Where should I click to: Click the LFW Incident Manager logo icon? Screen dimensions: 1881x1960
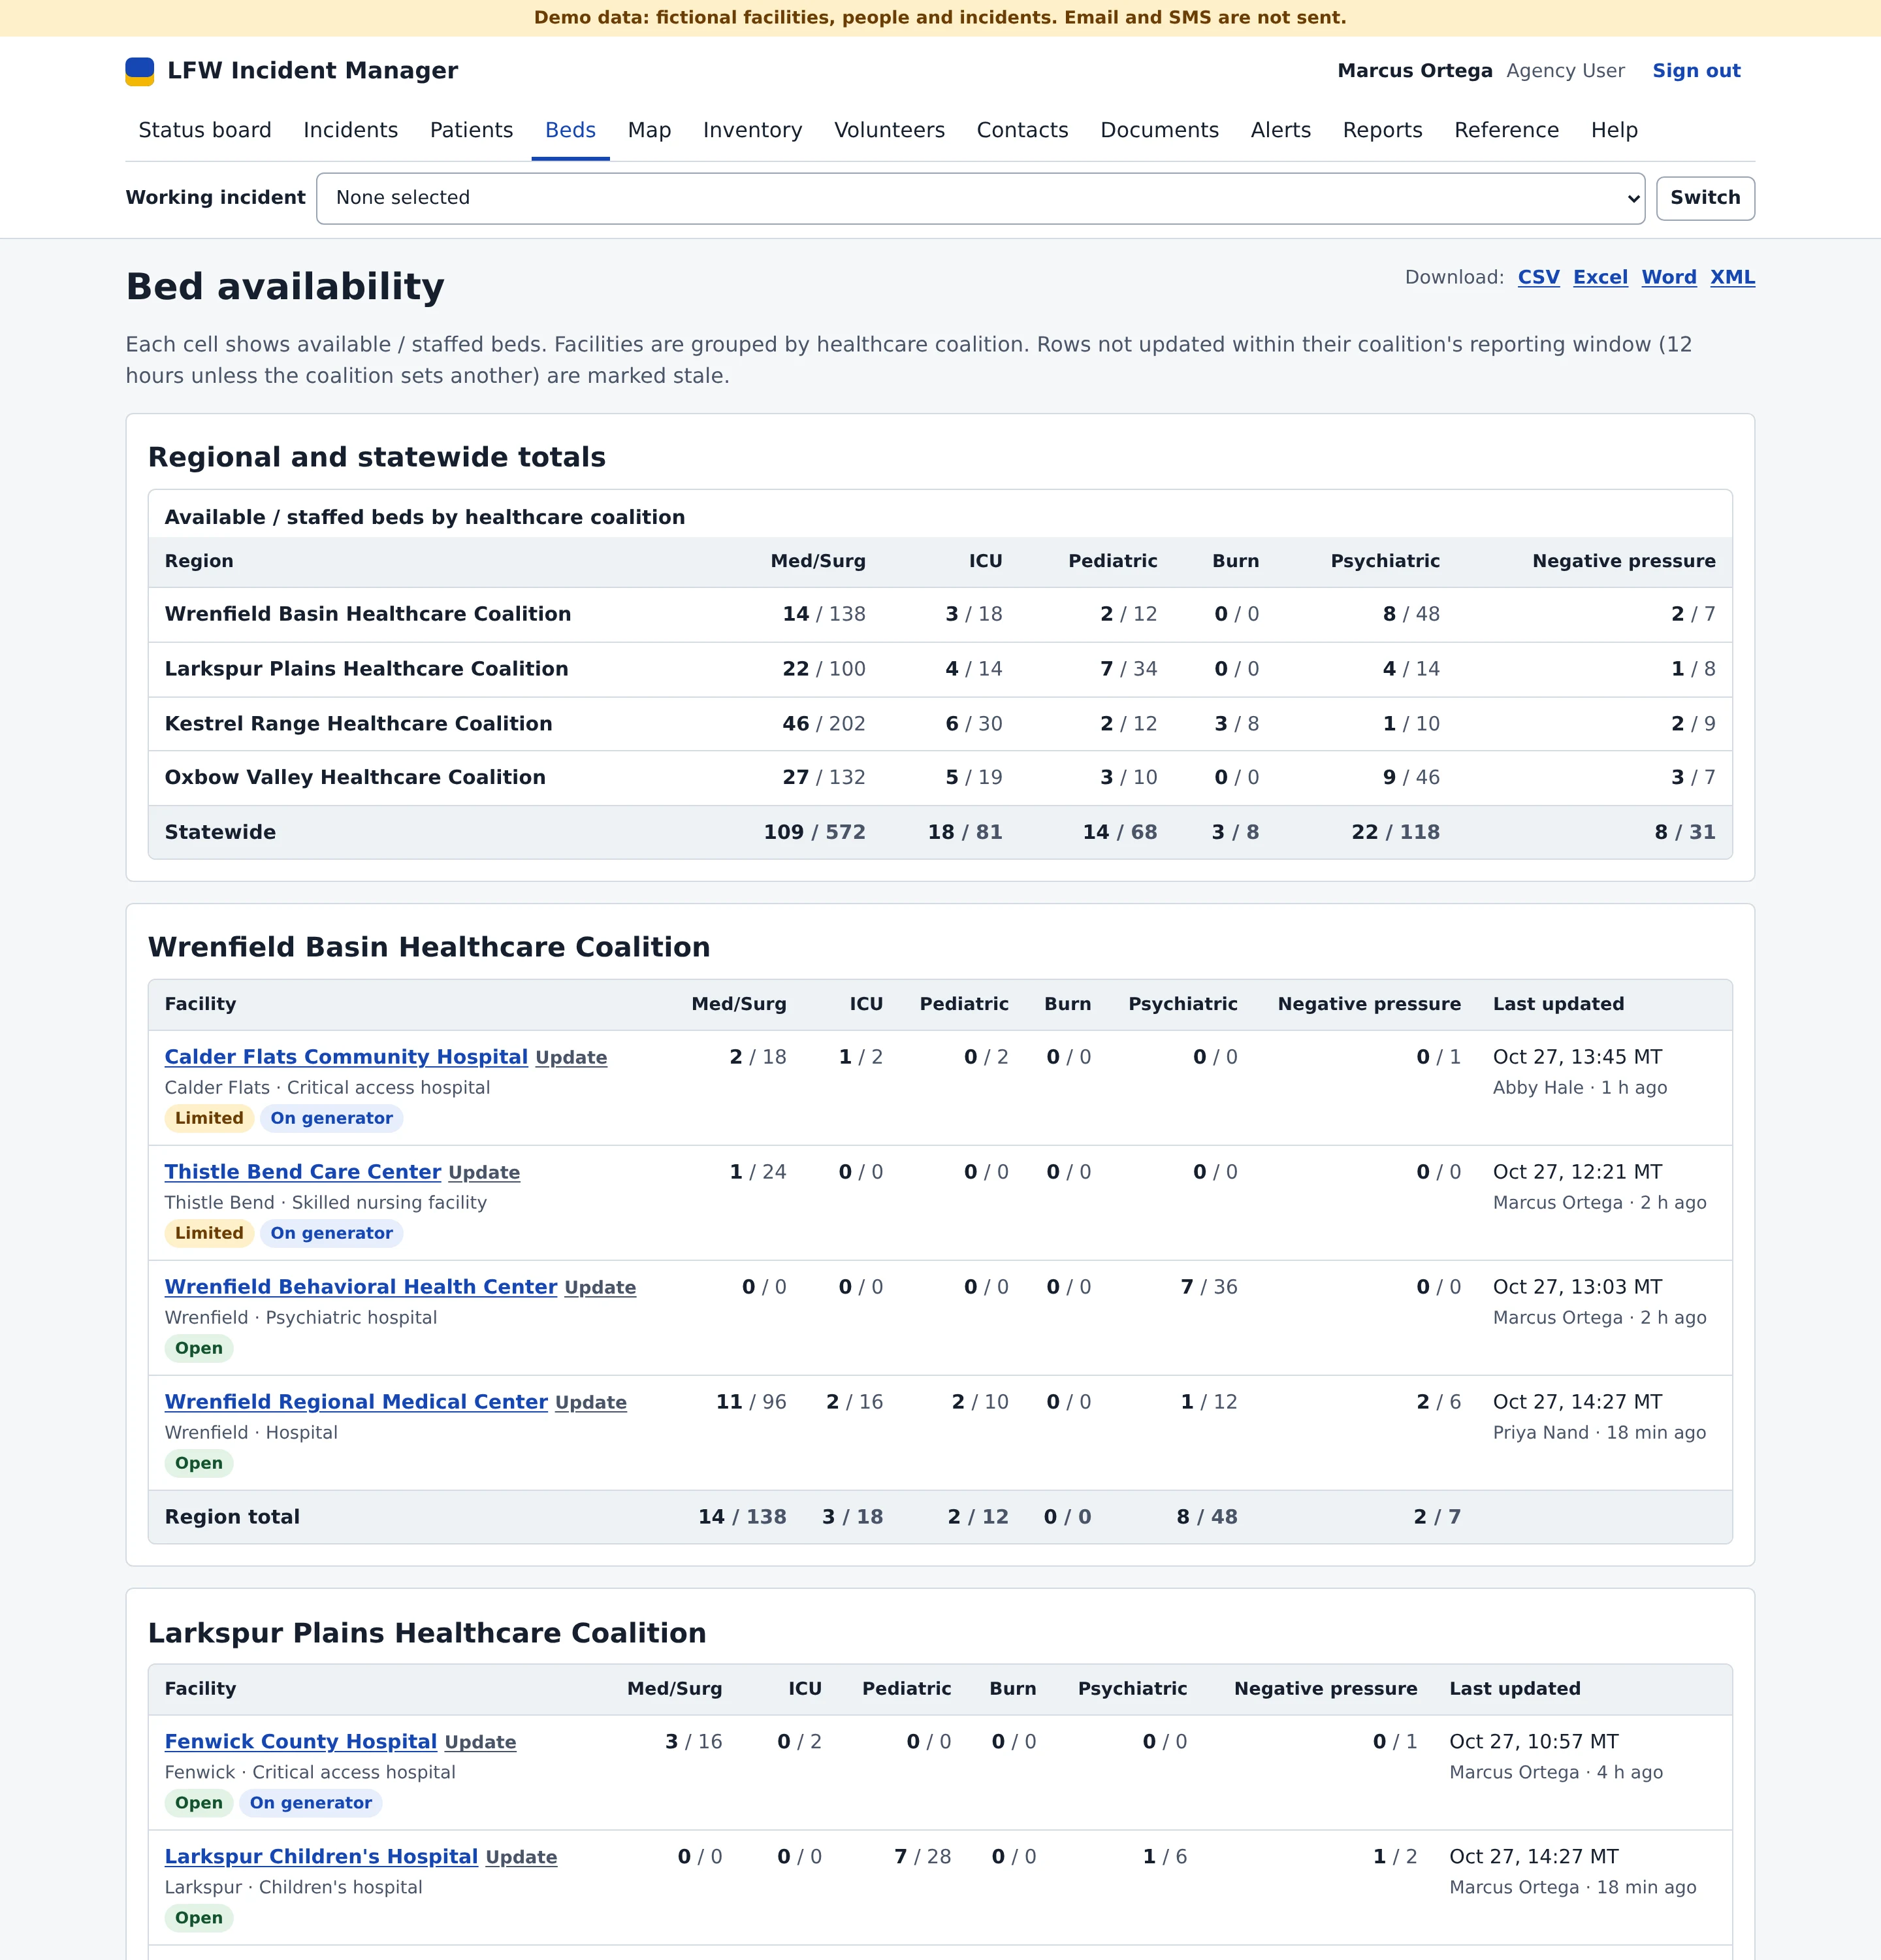pos(140,71)
